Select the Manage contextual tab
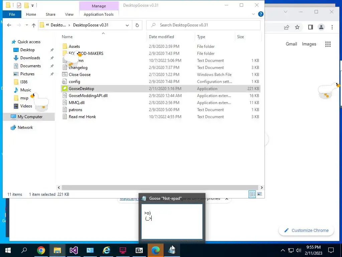This screenshot has width=342, height=257. (x=99, y=6)
